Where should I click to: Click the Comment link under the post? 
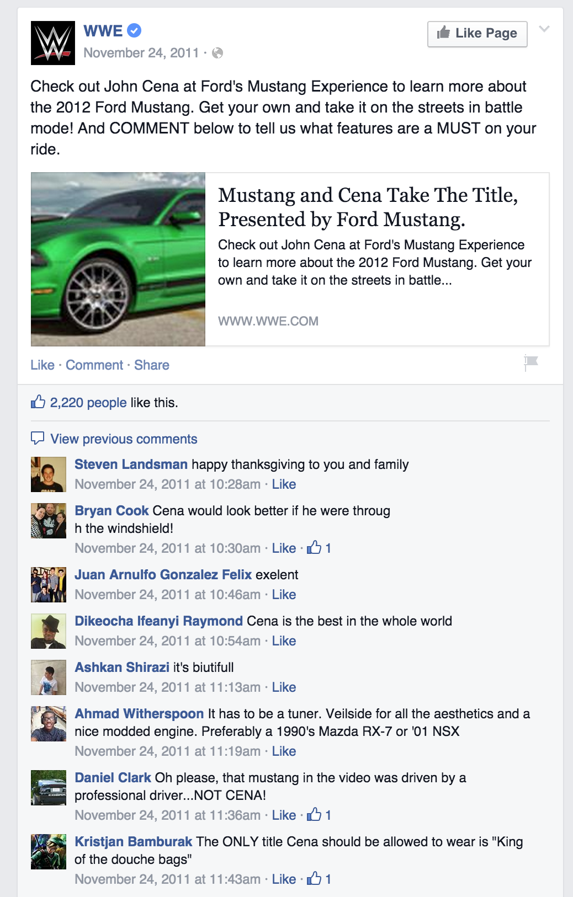pos(94,365)
